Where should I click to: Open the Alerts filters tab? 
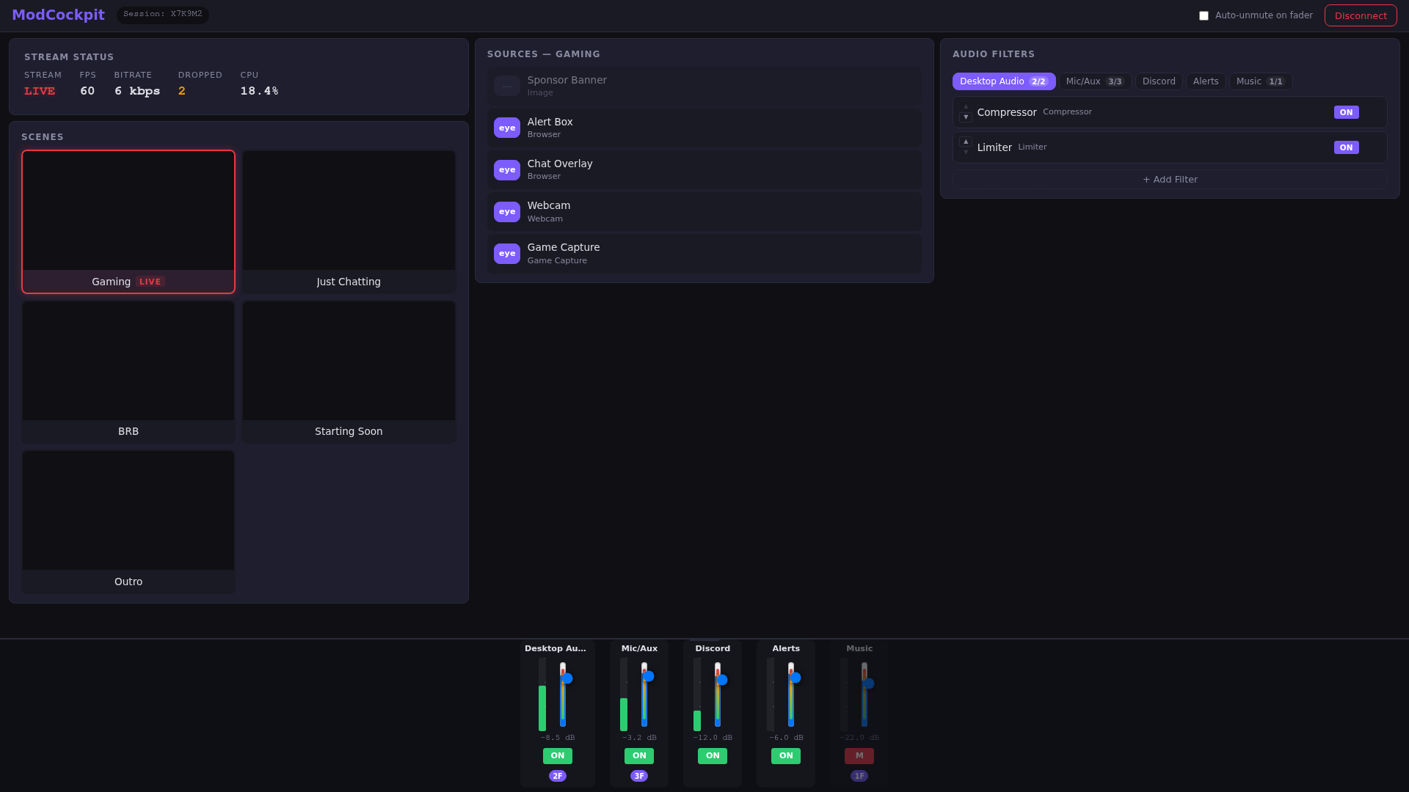coord(1206,81)
